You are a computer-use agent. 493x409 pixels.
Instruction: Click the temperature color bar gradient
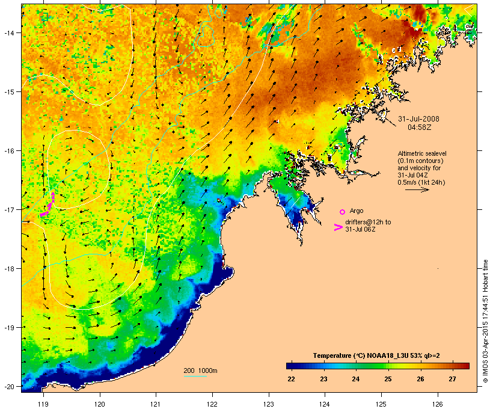[378, 366]
